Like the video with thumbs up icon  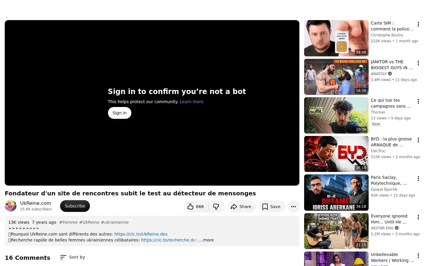(x=196, y=207)
